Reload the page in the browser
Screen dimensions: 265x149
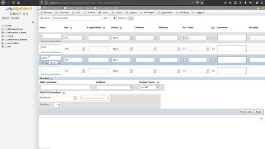point(13,2)
